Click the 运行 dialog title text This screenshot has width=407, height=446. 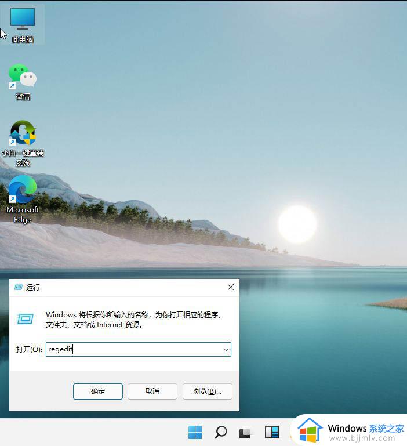coord(33,287)
